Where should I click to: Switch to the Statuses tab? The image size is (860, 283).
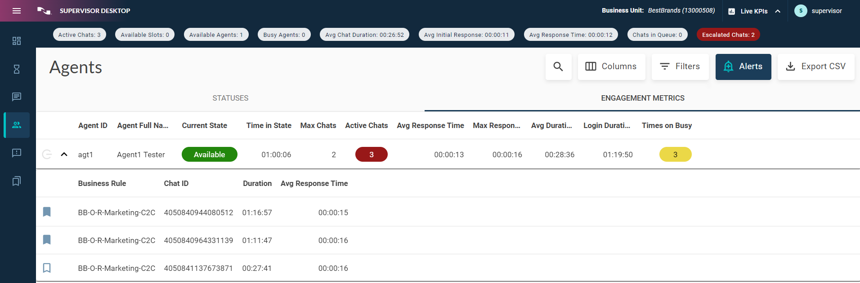point(230,98)
